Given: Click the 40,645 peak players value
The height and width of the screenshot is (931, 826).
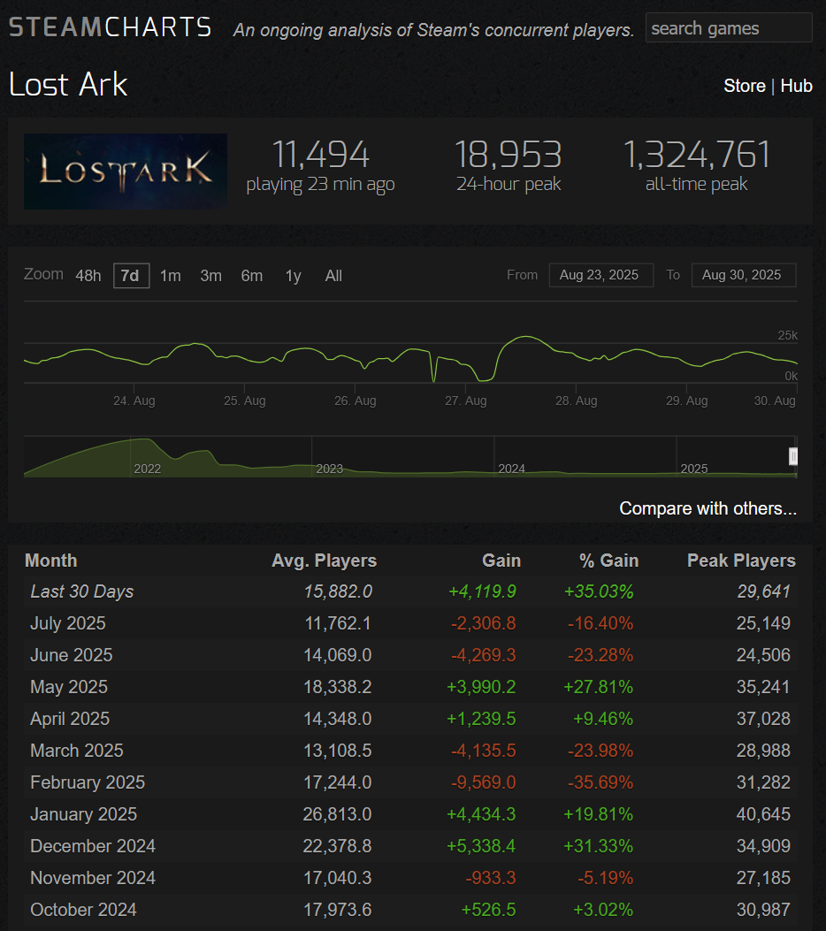Looking at the screenshot, I should tap(763, 814).
